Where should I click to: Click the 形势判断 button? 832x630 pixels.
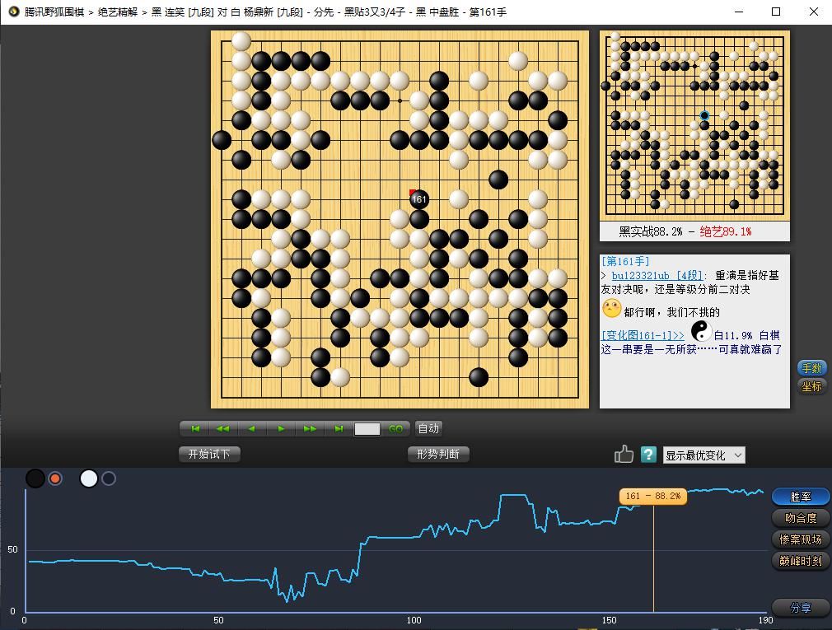[x=438, y=454]
